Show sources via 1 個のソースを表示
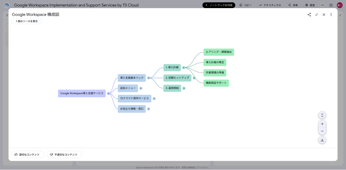Image resolution: width=346 pixels, height=170 pixels. (x=27, y=21)
